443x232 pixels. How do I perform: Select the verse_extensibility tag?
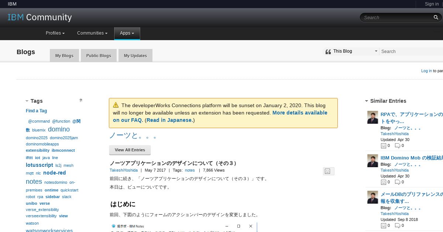[42, 210]
